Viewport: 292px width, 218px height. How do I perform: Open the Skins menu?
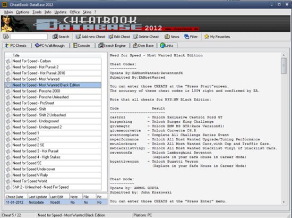tap(87, 12)
